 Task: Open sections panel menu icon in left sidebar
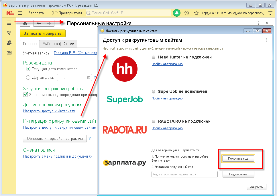(x=9, y=23)
